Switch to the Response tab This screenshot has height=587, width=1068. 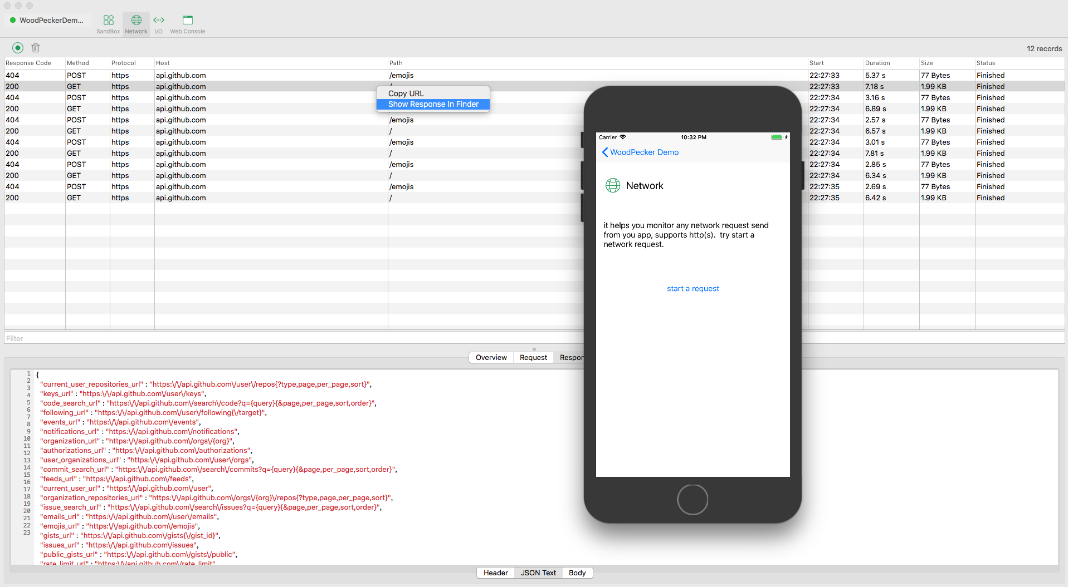pos(569,358)
